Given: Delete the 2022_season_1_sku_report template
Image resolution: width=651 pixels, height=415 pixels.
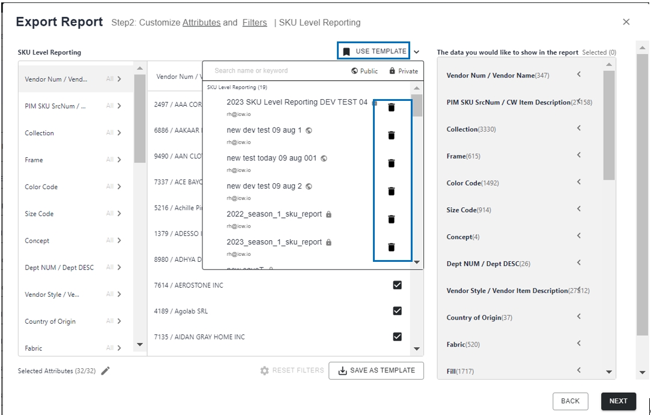Looking at the screenshot, I should pos(392,219).
